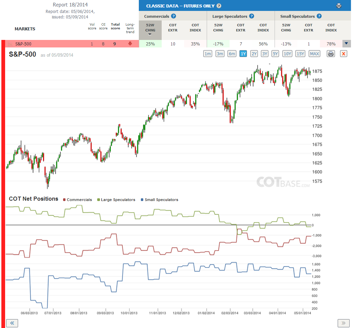352x328 pixels.
Task: Click the 25% Commercials 52W change cell
Action: click(x=150, y=44)
